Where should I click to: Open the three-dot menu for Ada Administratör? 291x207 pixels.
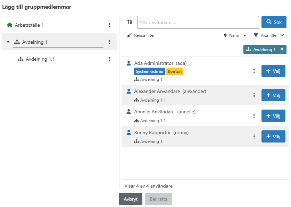click(x=254, y=71)
